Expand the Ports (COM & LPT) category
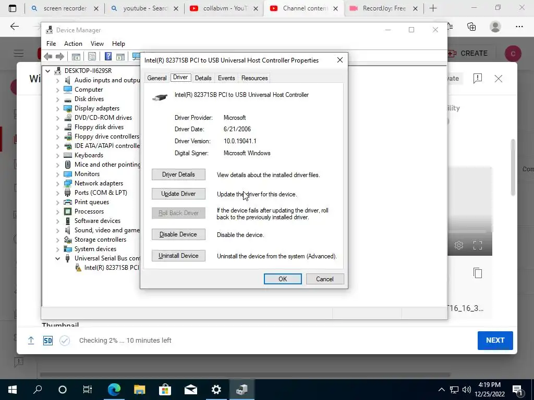 (57, 193)
